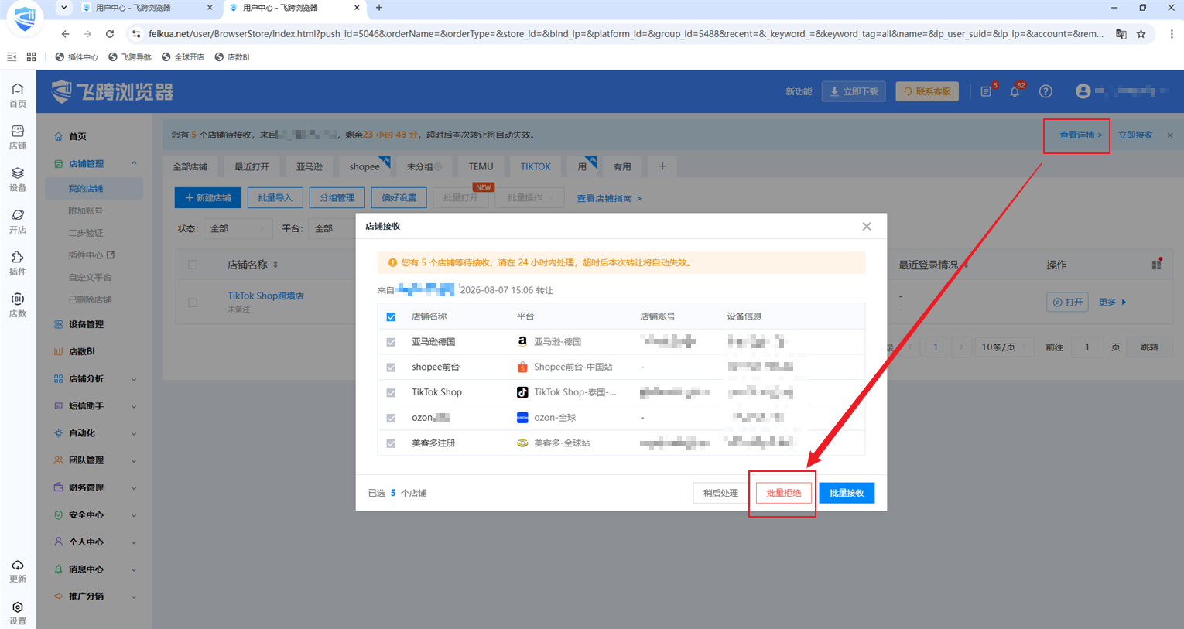Click the translate page icon in the address bar
Viewport: 1184px width, 629px height.
pos(1121,34)
